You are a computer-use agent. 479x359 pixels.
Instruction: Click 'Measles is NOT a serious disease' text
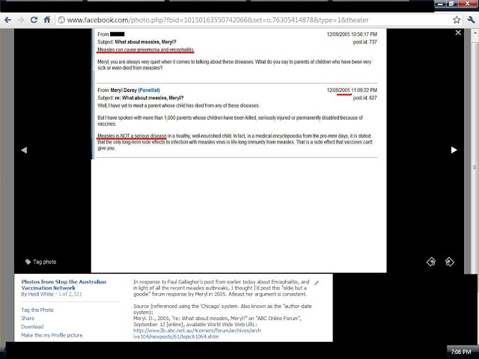click(x=132, y=136)
